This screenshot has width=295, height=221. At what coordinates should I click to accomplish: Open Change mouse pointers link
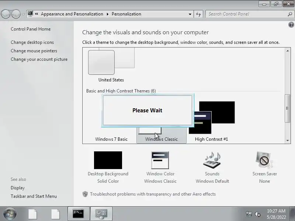[x=34, y=51]
